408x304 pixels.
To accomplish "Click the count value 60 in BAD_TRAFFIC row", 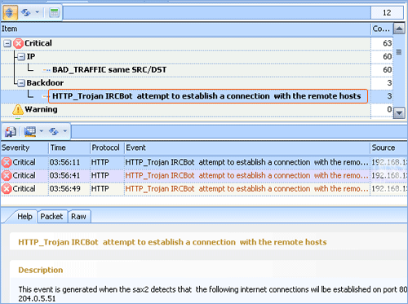I will (388, 70).
